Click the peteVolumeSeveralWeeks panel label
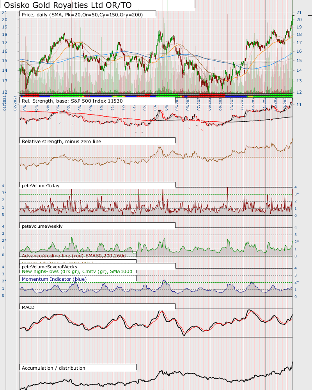 click(50, 267)
